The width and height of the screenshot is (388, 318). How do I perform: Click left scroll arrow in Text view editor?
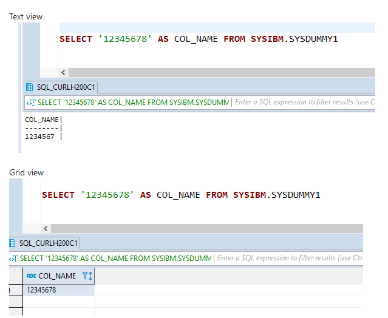coord(63,72)
